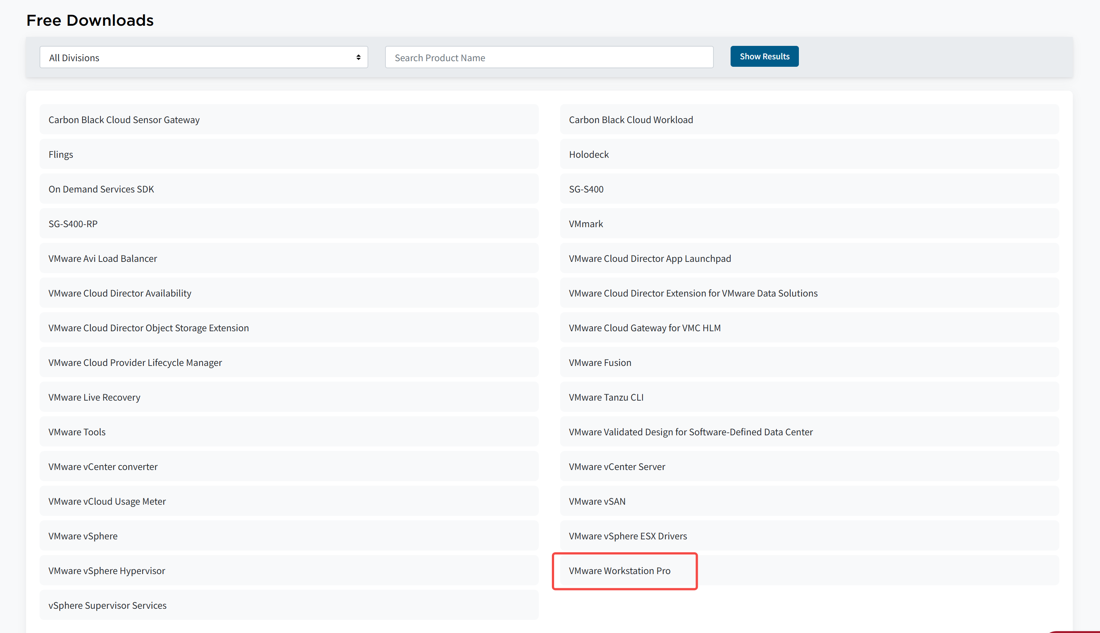The image size is (1100, 633).
Task: Open the VMmark product
Action: pyautogui.click(x=809, y=224)
